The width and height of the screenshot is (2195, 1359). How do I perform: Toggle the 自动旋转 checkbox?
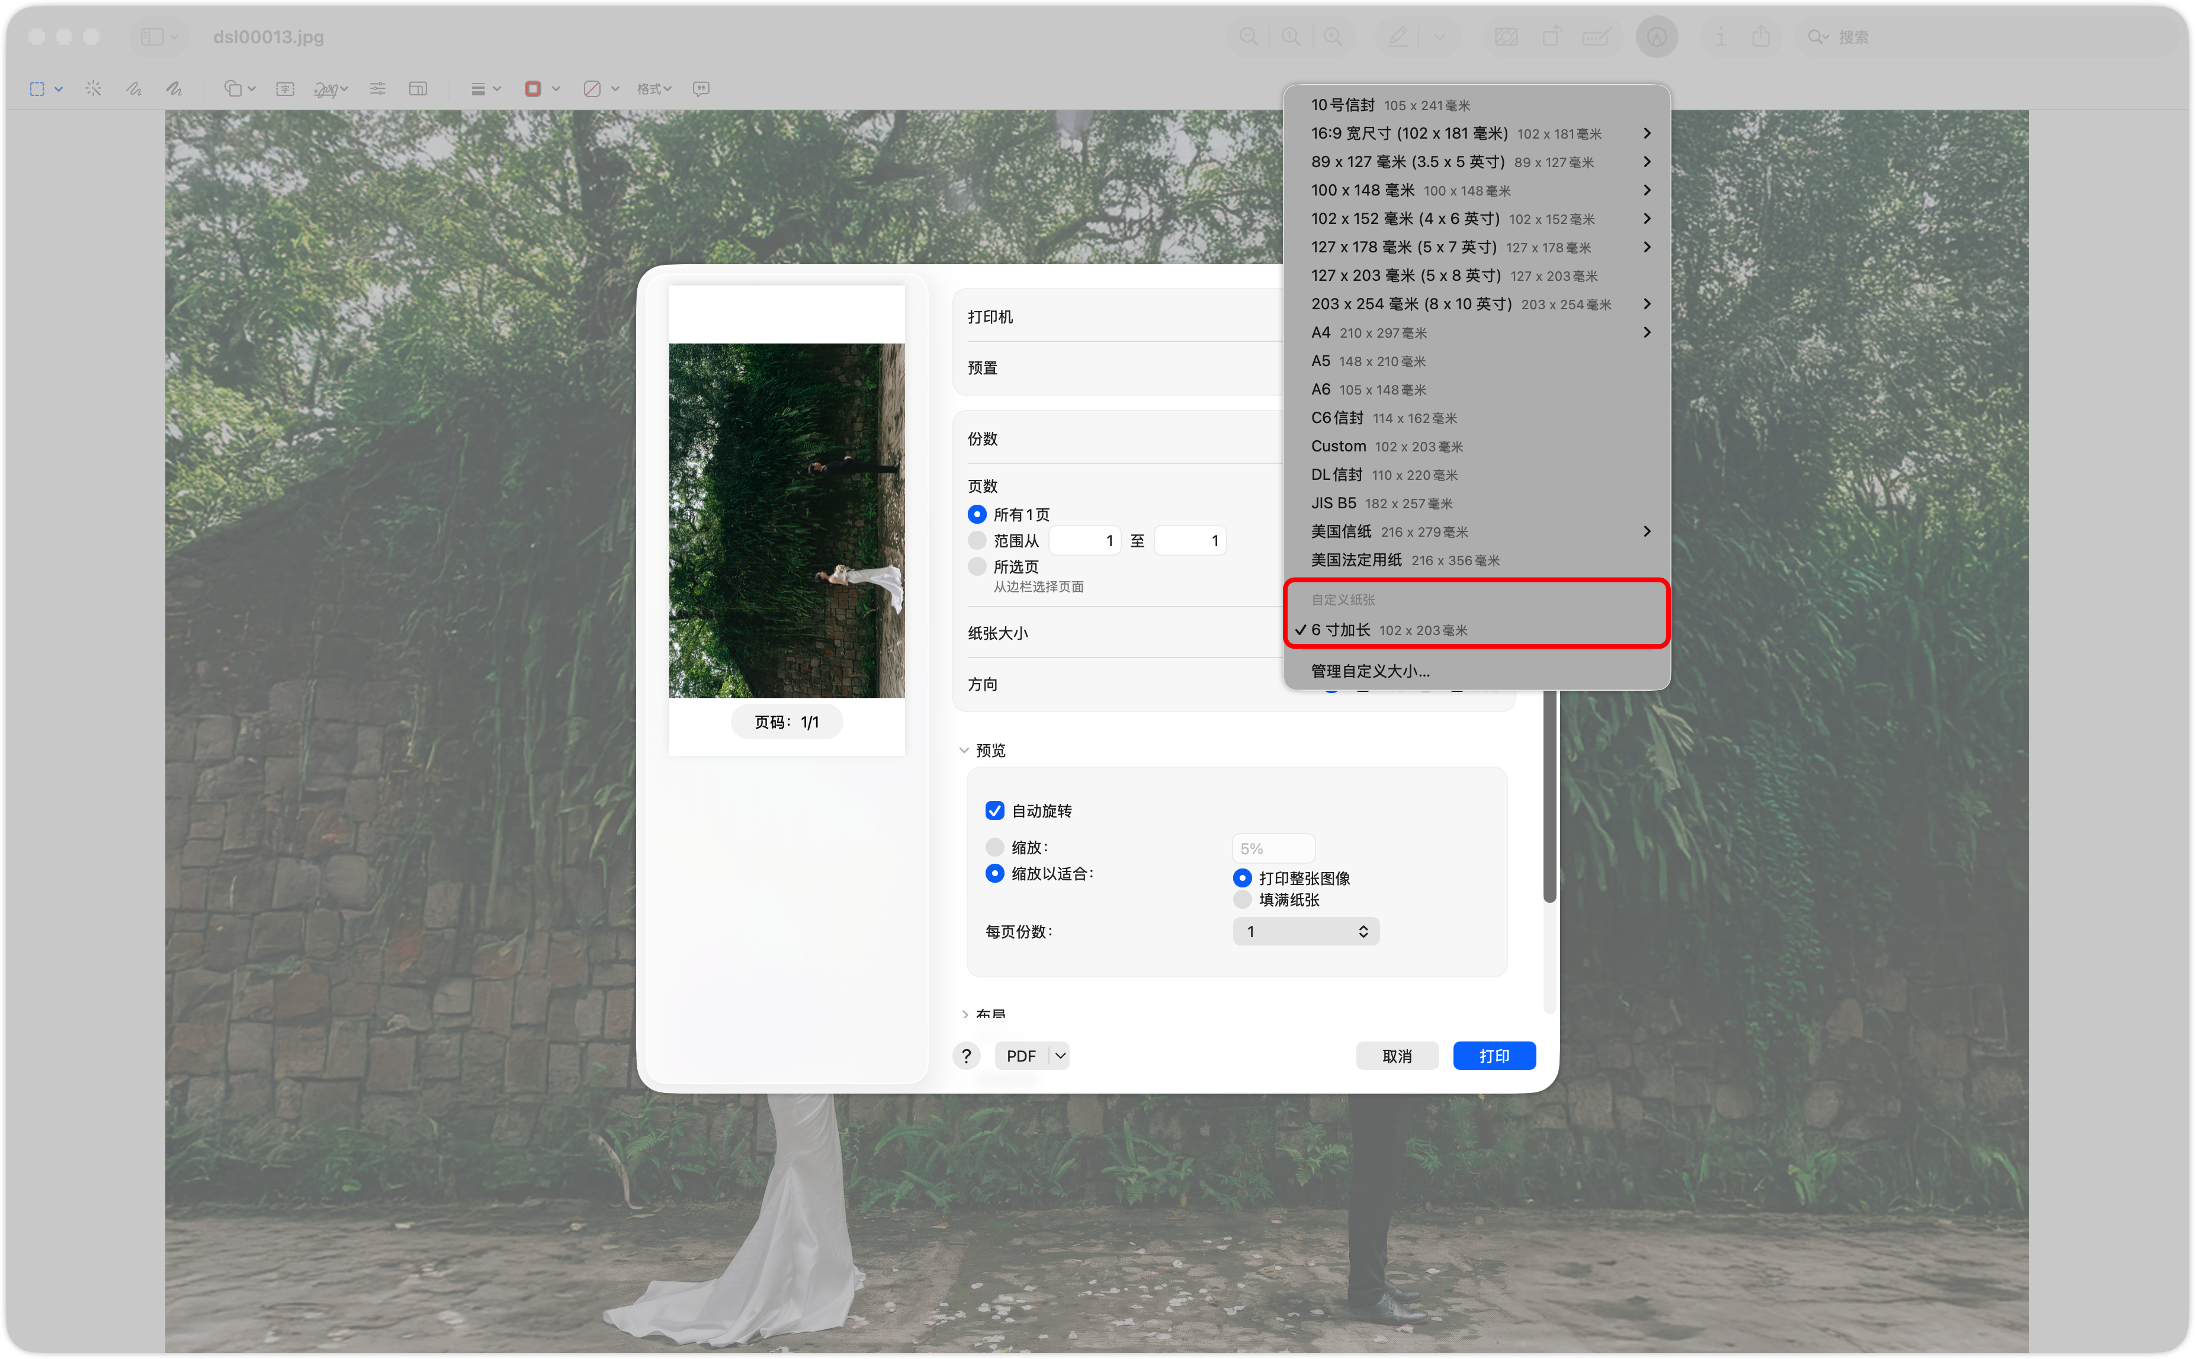pos(994,811)
